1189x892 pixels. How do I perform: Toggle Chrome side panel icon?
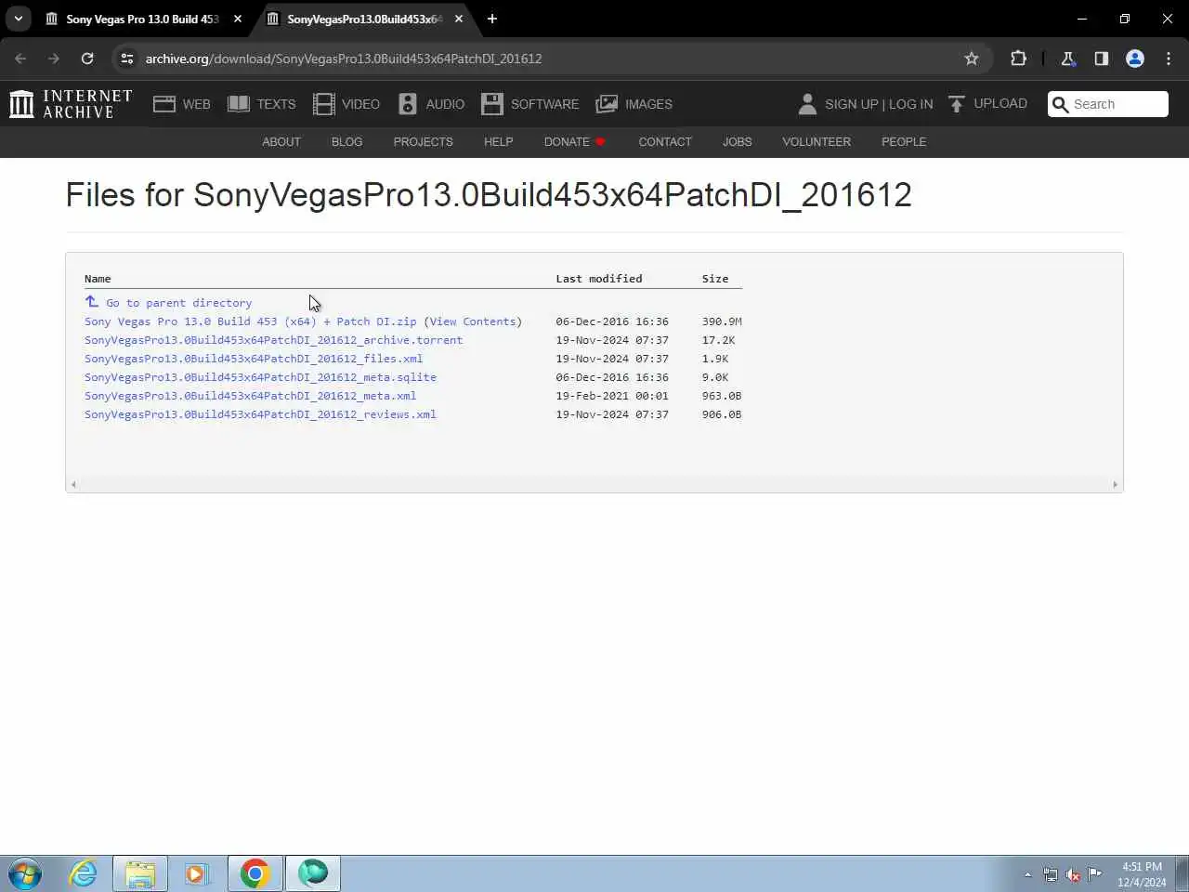click(x=1102, y=59)
